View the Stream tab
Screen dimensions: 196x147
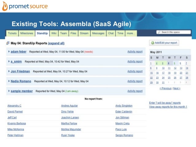[84, 33]
